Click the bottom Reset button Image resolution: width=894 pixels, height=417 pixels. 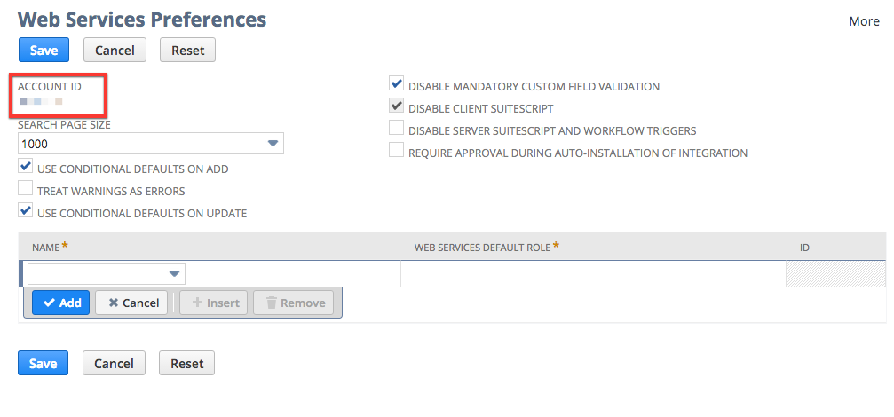(x=187, y=364)
